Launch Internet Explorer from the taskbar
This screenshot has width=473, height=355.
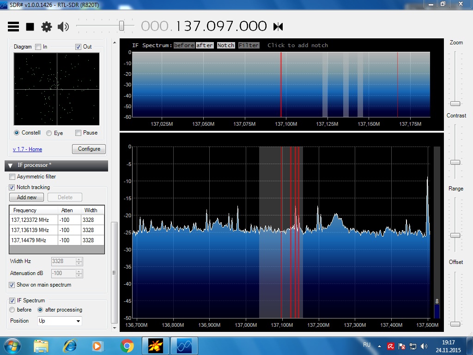click(x=70, y=346)
